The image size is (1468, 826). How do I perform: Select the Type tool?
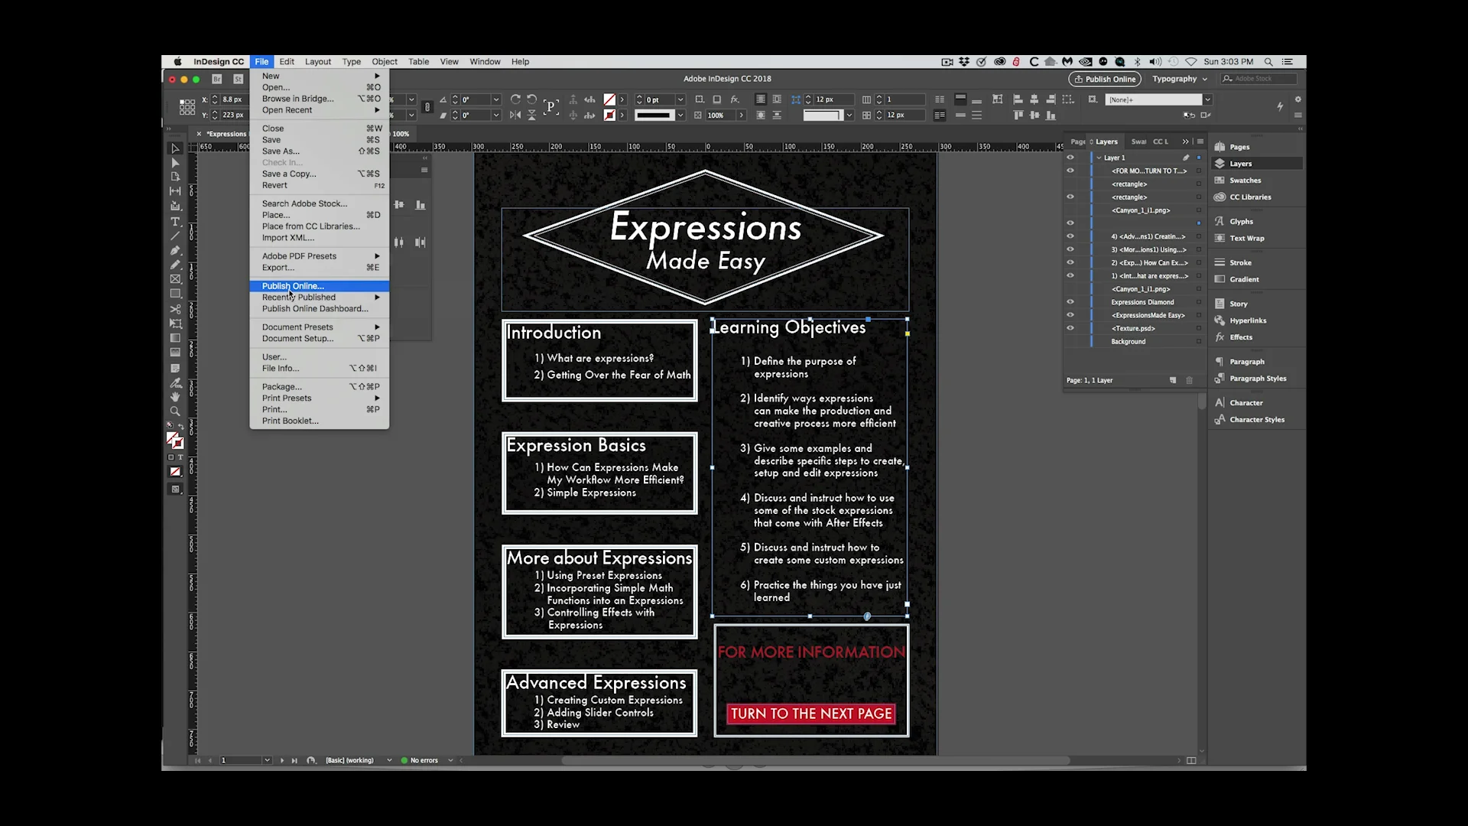click(175, 222)
